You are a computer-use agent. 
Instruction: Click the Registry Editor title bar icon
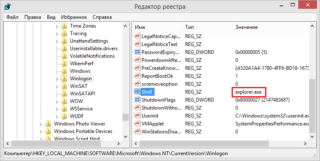[8, 7]
